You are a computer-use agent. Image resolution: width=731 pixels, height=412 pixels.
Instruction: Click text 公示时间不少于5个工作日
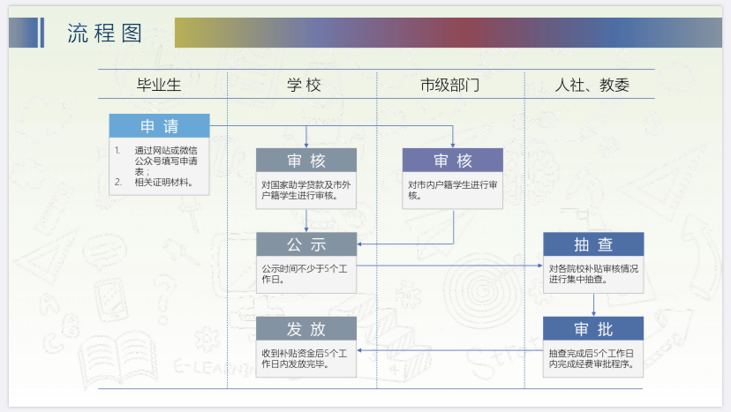(304, 274)
